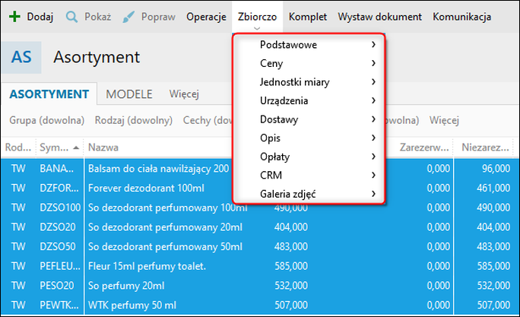Select row Balsam do ciała nawilżający 200
The image size is (520, 317).
coord(260,169)
